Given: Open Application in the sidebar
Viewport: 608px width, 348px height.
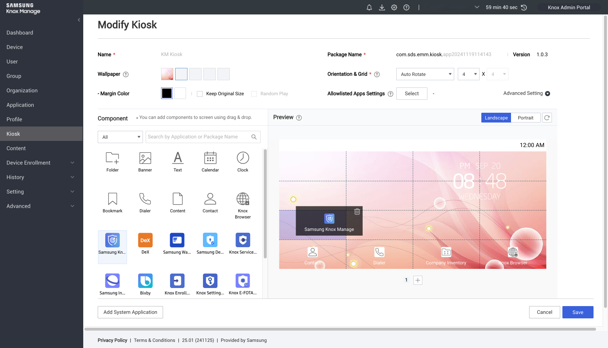Looking at the screenshot, I should tap(20, 105).
